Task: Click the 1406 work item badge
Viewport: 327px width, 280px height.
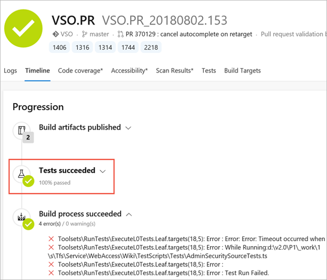Action: 59,47
